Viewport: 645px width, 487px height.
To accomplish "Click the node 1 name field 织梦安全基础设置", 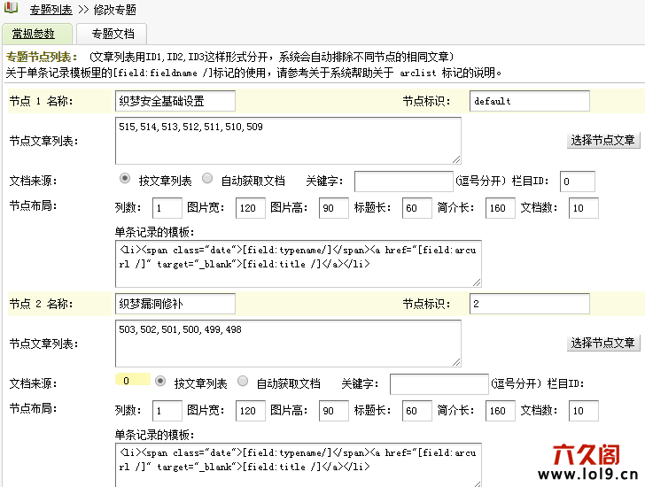I will 175,101.
